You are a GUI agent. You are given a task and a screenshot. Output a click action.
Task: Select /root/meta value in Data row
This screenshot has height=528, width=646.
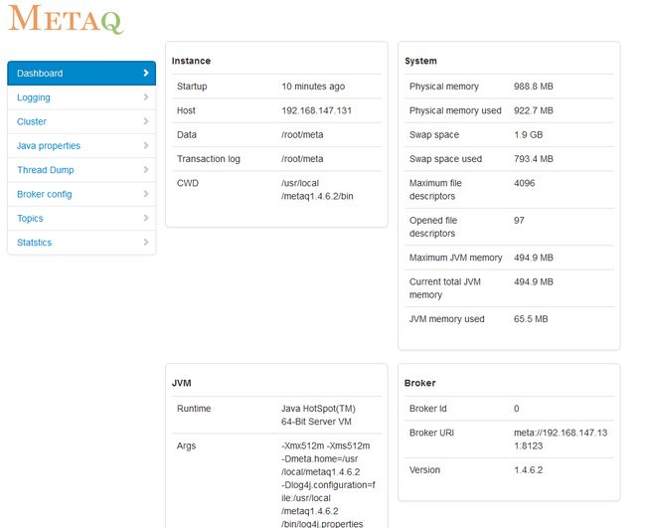pos(302,135)
